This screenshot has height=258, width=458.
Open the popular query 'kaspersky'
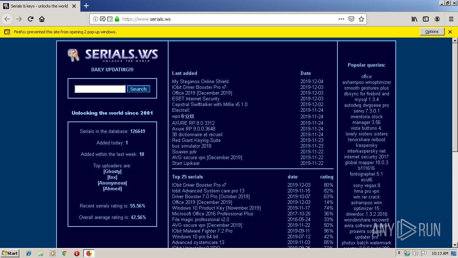click(x=366, y=145)
